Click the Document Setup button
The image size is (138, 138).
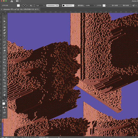tap(115, 6)
